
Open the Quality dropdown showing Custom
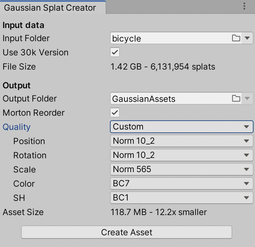tap(182, 127)
